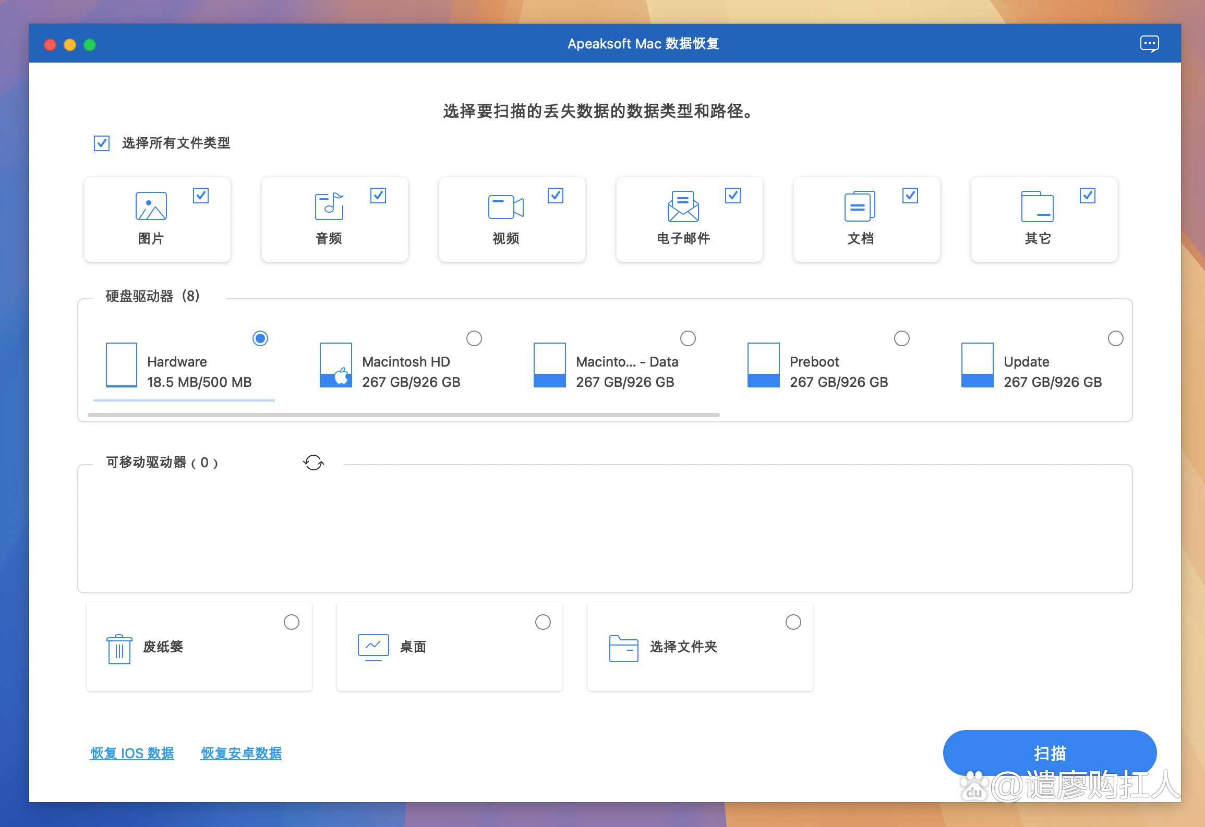Open the 恢复 IOS 数据 link
Viewport: 1205px width, 827px height.
click(x=132, y=753)
